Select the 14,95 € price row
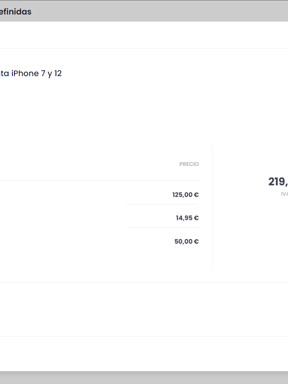 click(187, 218)
